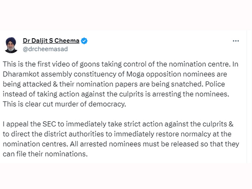Visit the @drcheemasad handle
The height and width of the screenshot is (189, 252).
tap(45, 49)
